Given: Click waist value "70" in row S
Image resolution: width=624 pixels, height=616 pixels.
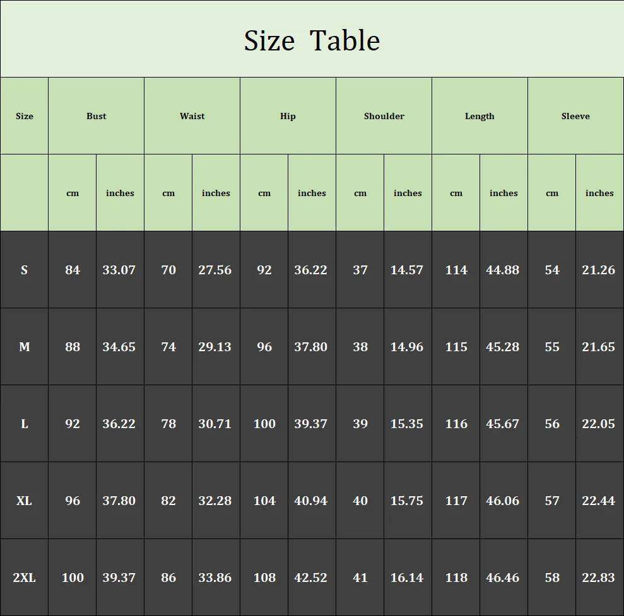Looking at the screenshot, I should pyautogui.click(x=168, y=270).
